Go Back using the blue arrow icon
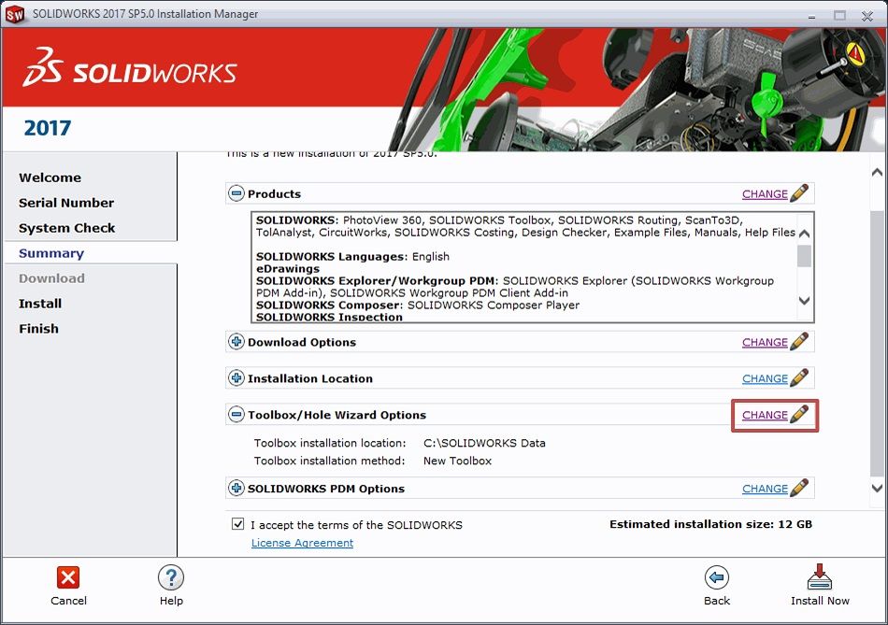The image size is (888, 625). [x=717, y=578]
